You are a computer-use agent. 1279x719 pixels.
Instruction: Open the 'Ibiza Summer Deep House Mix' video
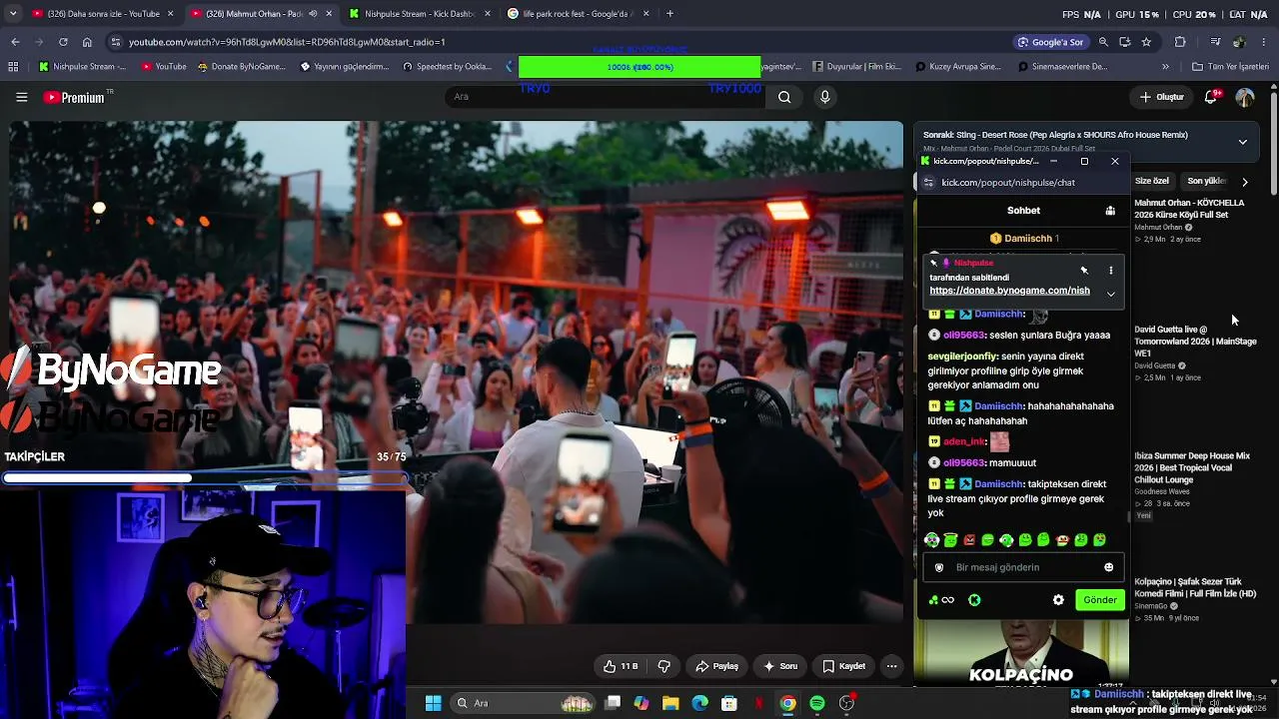click(1192, 467)
